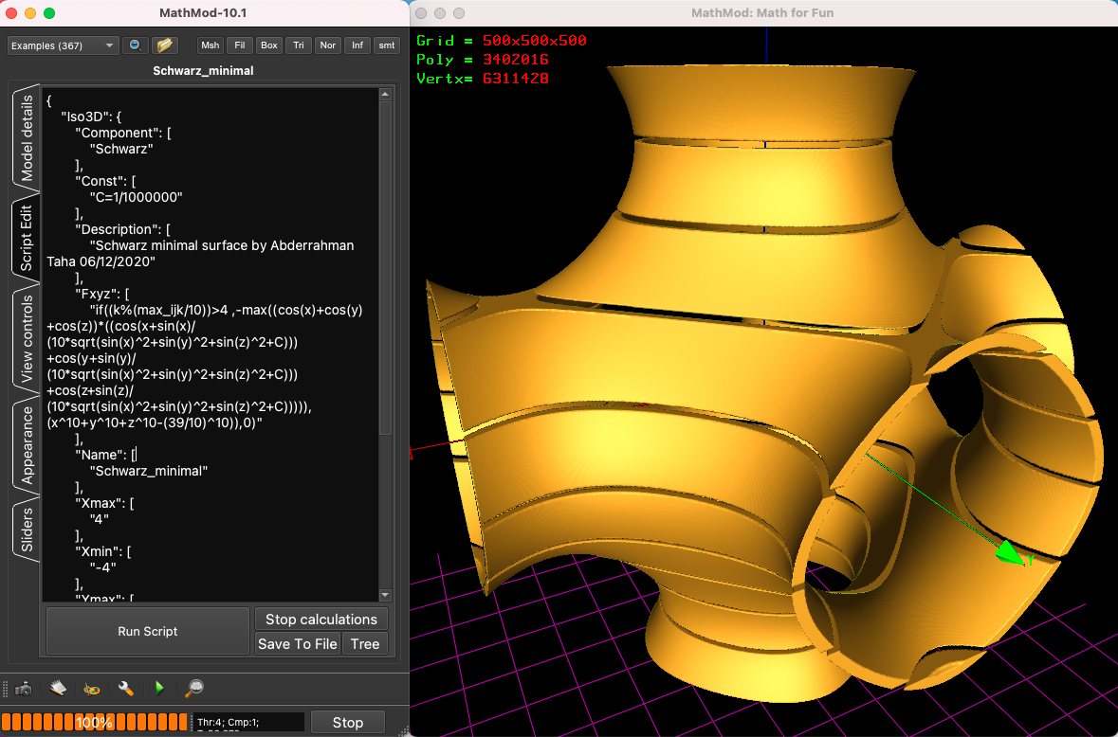Open the script notepad editor icon
The width and height of the screenshot is (1118, 737).
pyautogui.click(x=58, y=689)
